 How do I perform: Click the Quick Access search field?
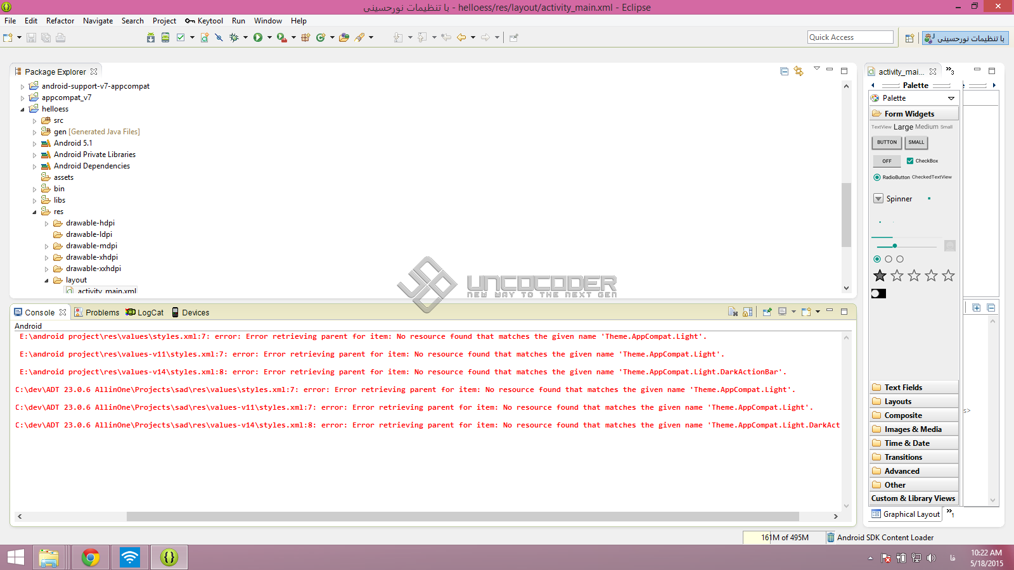click(850, 37)
